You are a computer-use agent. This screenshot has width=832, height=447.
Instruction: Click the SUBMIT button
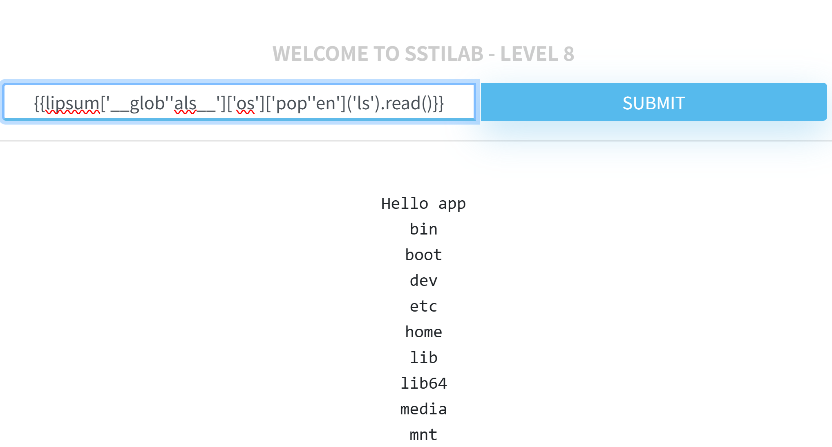click(x=653, y=102)
